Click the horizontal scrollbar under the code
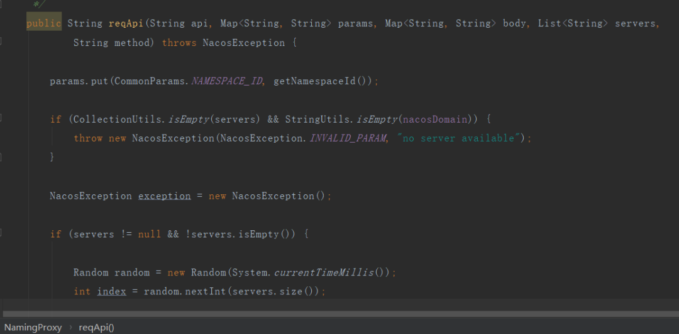679x334 pixels. coord(339,314)
